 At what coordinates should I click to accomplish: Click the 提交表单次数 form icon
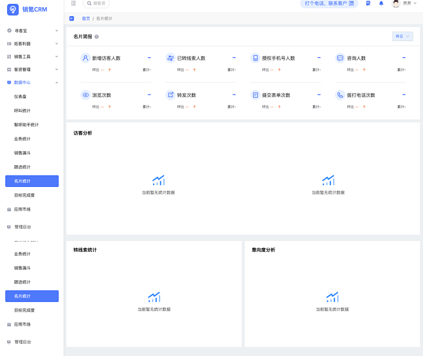(x=255, y=95)
